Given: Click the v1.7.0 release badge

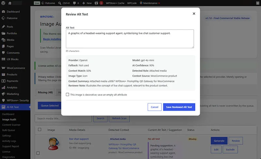Looking at the screenshot, I should click(227, 18).
